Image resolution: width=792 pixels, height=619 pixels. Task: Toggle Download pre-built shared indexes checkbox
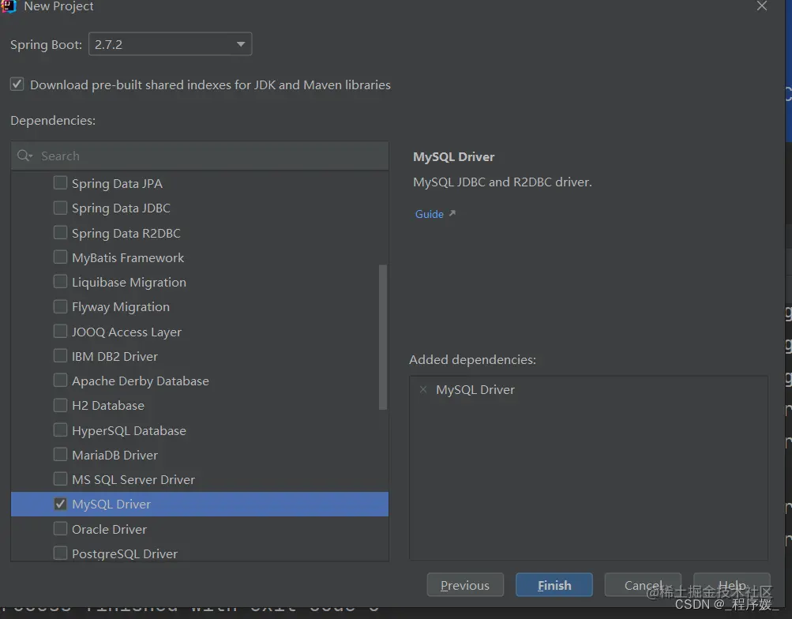pos(17,84)
